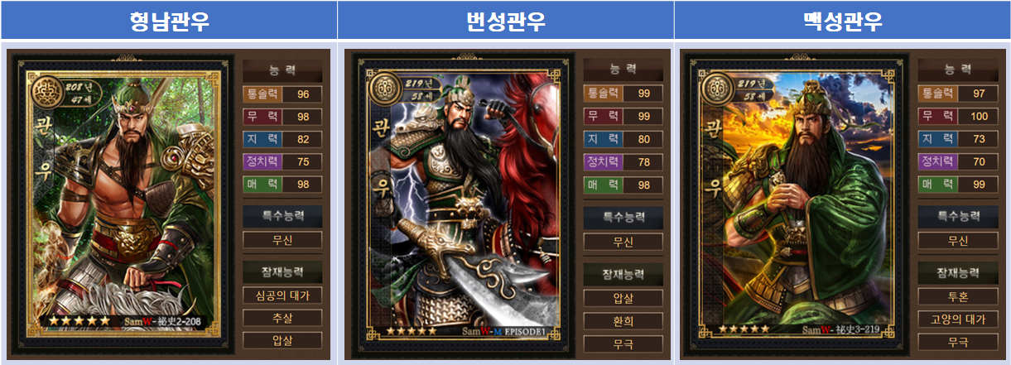Click the 심공의 대가 latent ability button
The image size is (1011, 365).
[282, 295]
